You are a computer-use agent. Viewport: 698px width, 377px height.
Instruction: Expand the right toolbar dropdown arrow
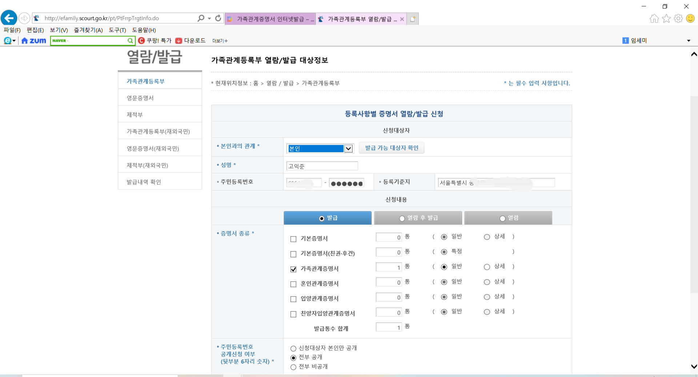pos(689,41)
